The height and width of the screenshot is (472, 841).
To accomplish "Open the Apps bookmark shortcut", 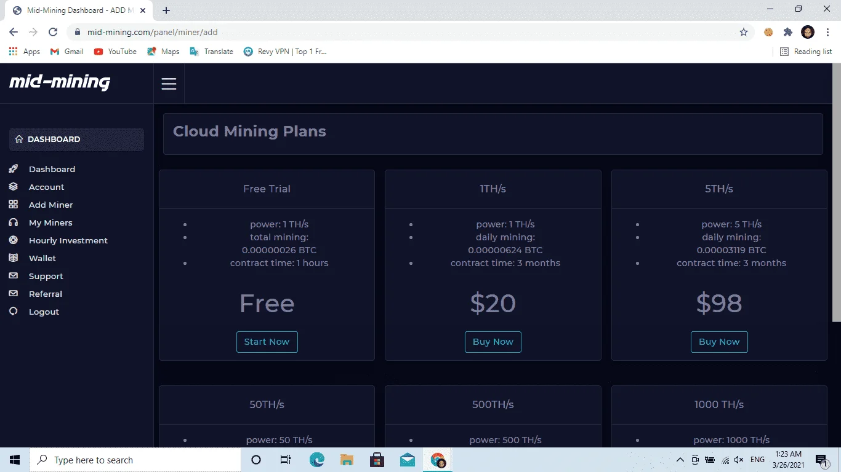I will tap(25, 52).
